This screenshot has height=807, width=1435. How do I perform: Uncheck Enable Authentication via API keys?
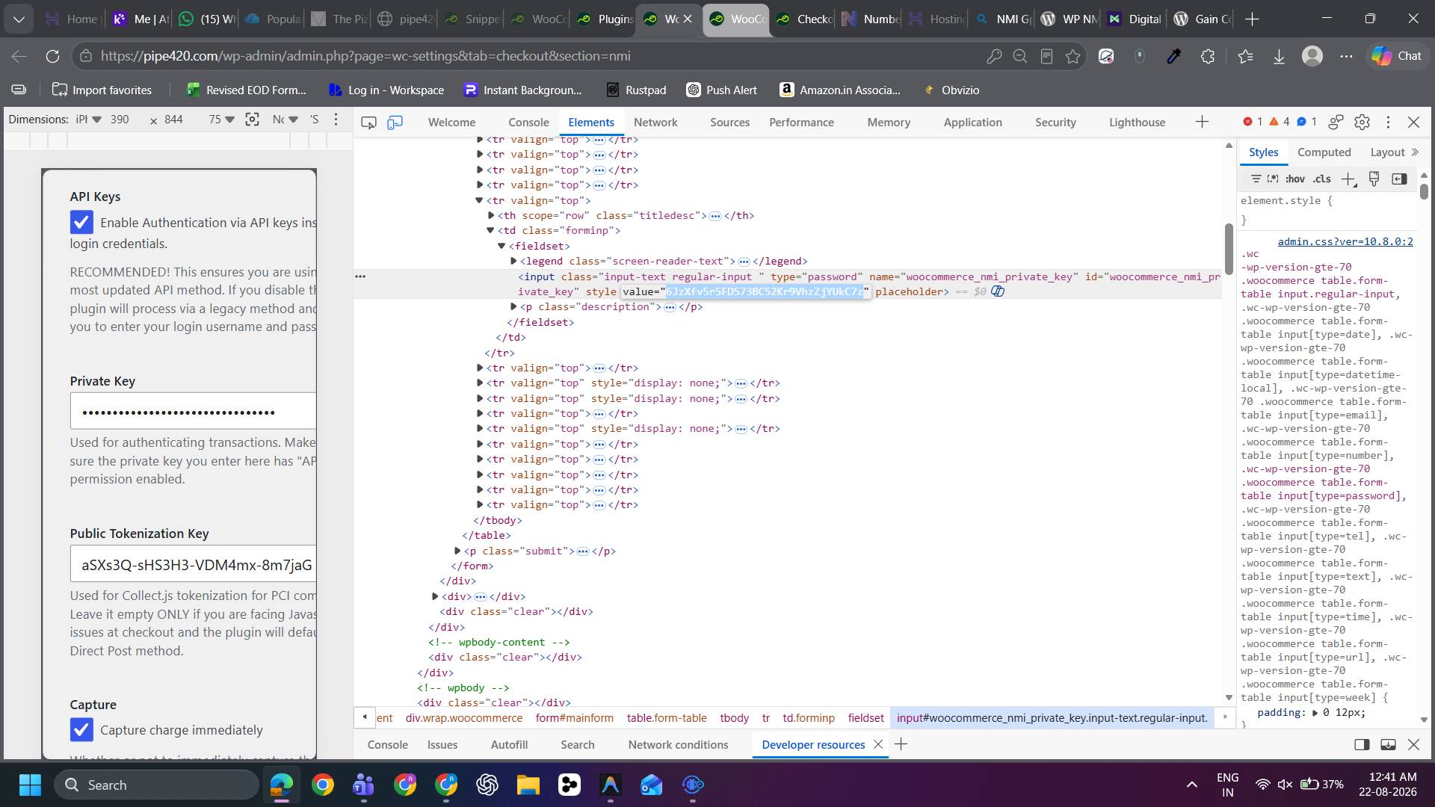pos(81,222)
